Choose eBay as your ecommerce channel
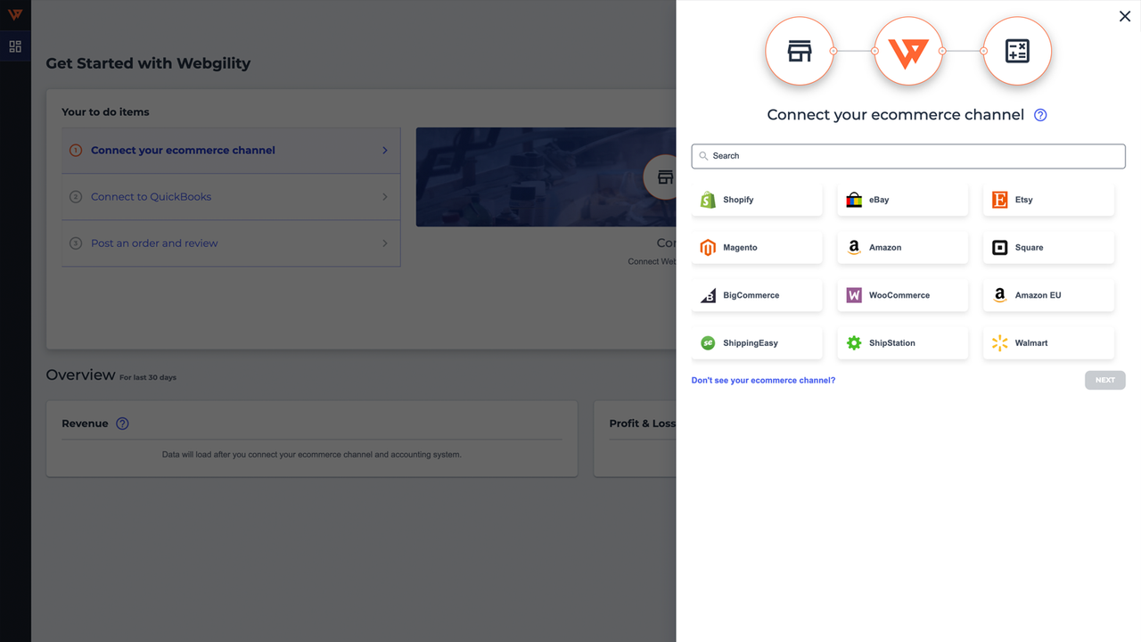The image size is (1141, 642). [x=854, y=200]
